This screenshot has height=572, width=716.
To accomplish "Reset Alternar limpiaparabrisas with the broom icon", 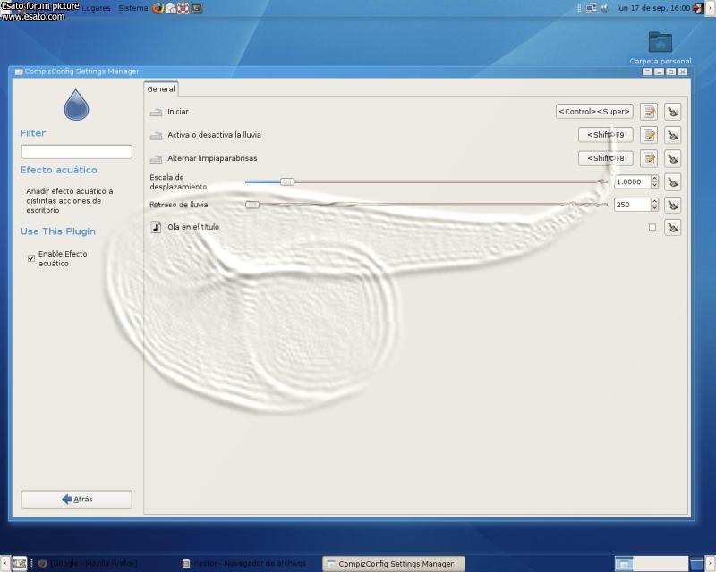I will pos(673,158).
